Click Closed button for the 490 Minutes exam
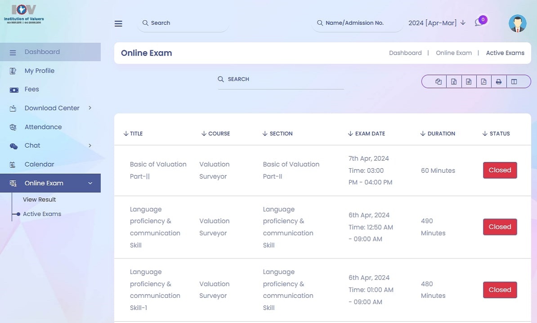This screenshot has width=537, height=323. pyautogui.click(x=500, y=227)
